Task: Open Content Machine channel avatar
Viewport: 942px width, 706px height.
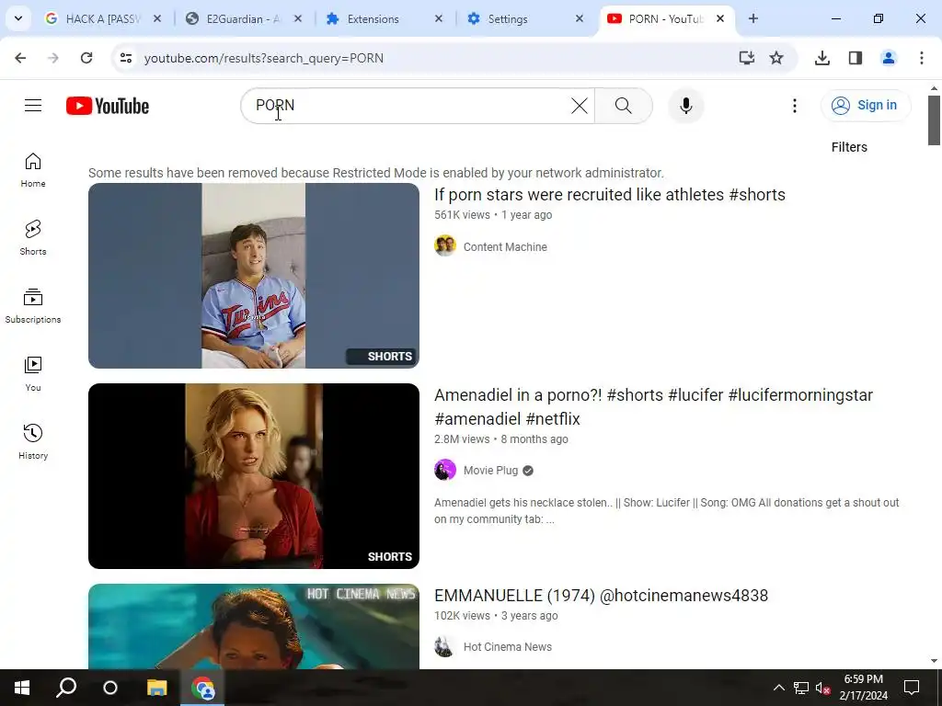Action: (x=445, y=246)
